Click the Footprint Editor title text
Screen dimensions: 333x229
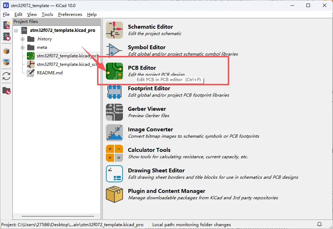pyautogui.click(x=149, y=88)
